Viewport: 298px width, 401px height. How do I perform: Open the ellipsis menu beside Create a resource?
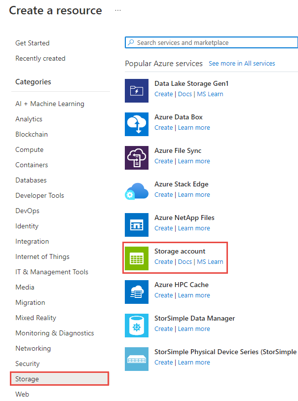[117, 10]
